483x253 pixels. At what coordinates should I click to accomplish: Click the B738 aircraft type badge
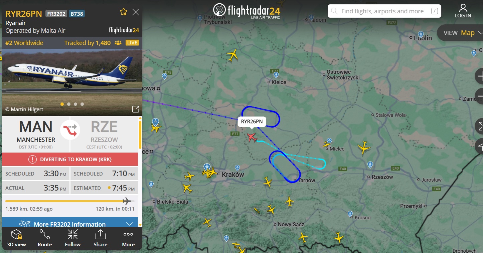pyautogui.click(x=77, y=14)
